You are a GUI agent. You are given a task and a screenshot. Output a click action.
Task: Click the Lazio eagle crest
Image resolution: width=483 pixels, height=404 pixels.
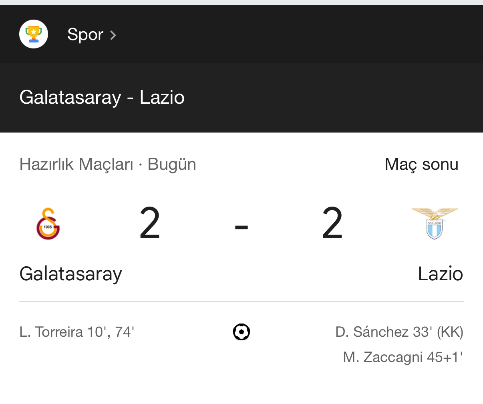(435, 223)
